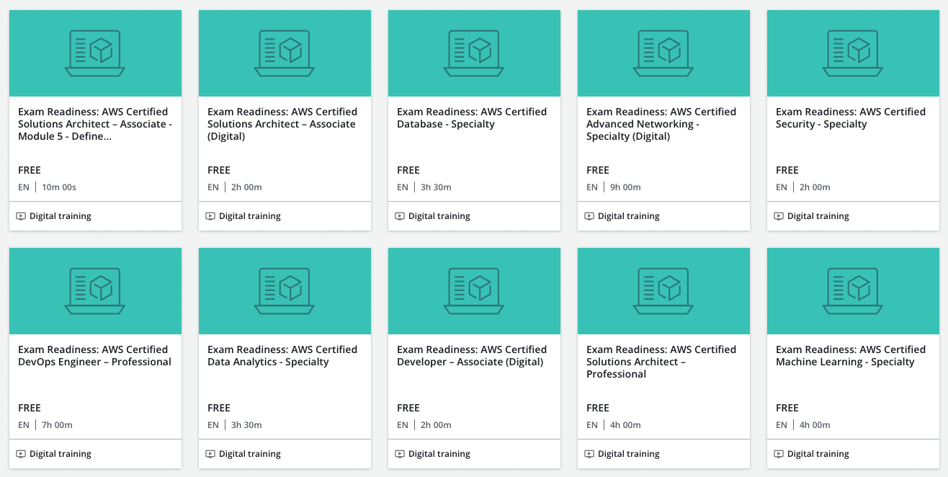948x477 pixels.
Task: Open the DevOps Engineer – Professional course title
Action: click(94, 356)
